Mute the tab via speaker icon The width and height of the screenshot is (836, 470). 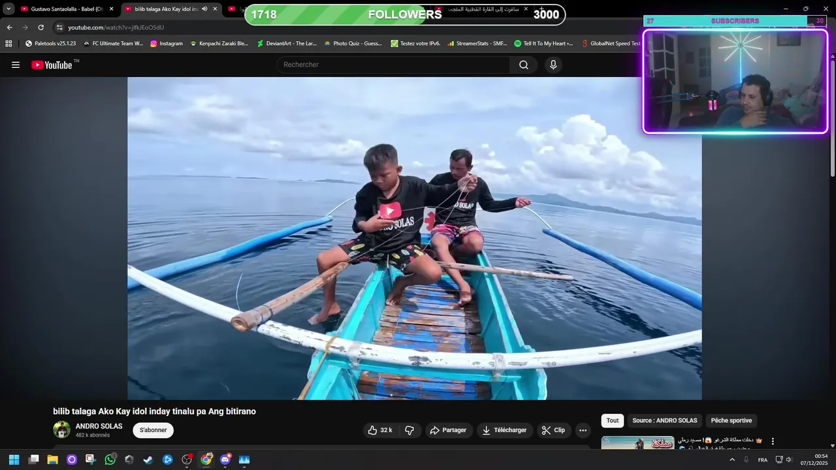204,9
